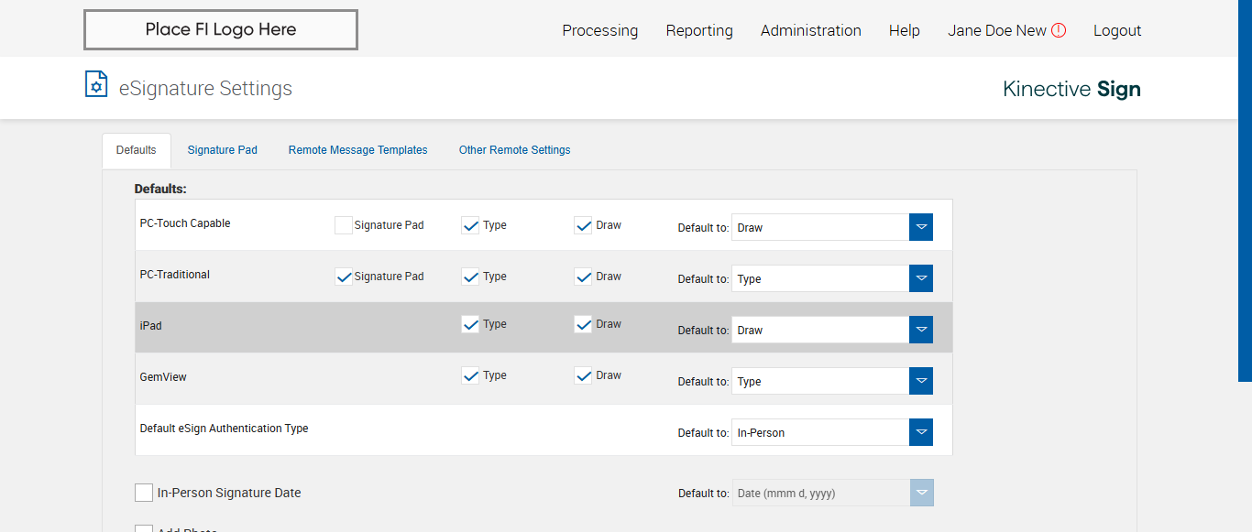Open PC-Touch Capable default dropdown

coord(921,227)
